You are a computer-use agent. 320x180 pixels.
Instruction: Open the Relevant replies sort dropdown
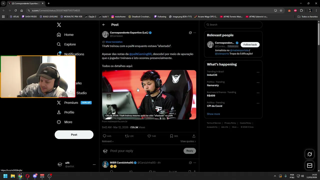(108, 141)
